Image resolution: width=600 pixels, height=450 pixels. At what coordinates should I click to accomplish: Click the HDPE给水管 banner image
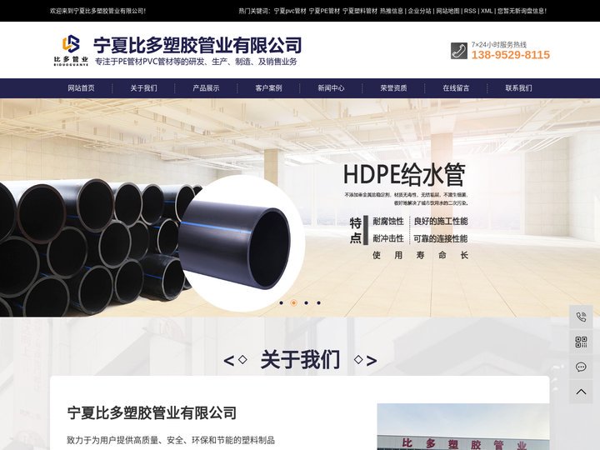pyautogui.click(x=300, y=207)
